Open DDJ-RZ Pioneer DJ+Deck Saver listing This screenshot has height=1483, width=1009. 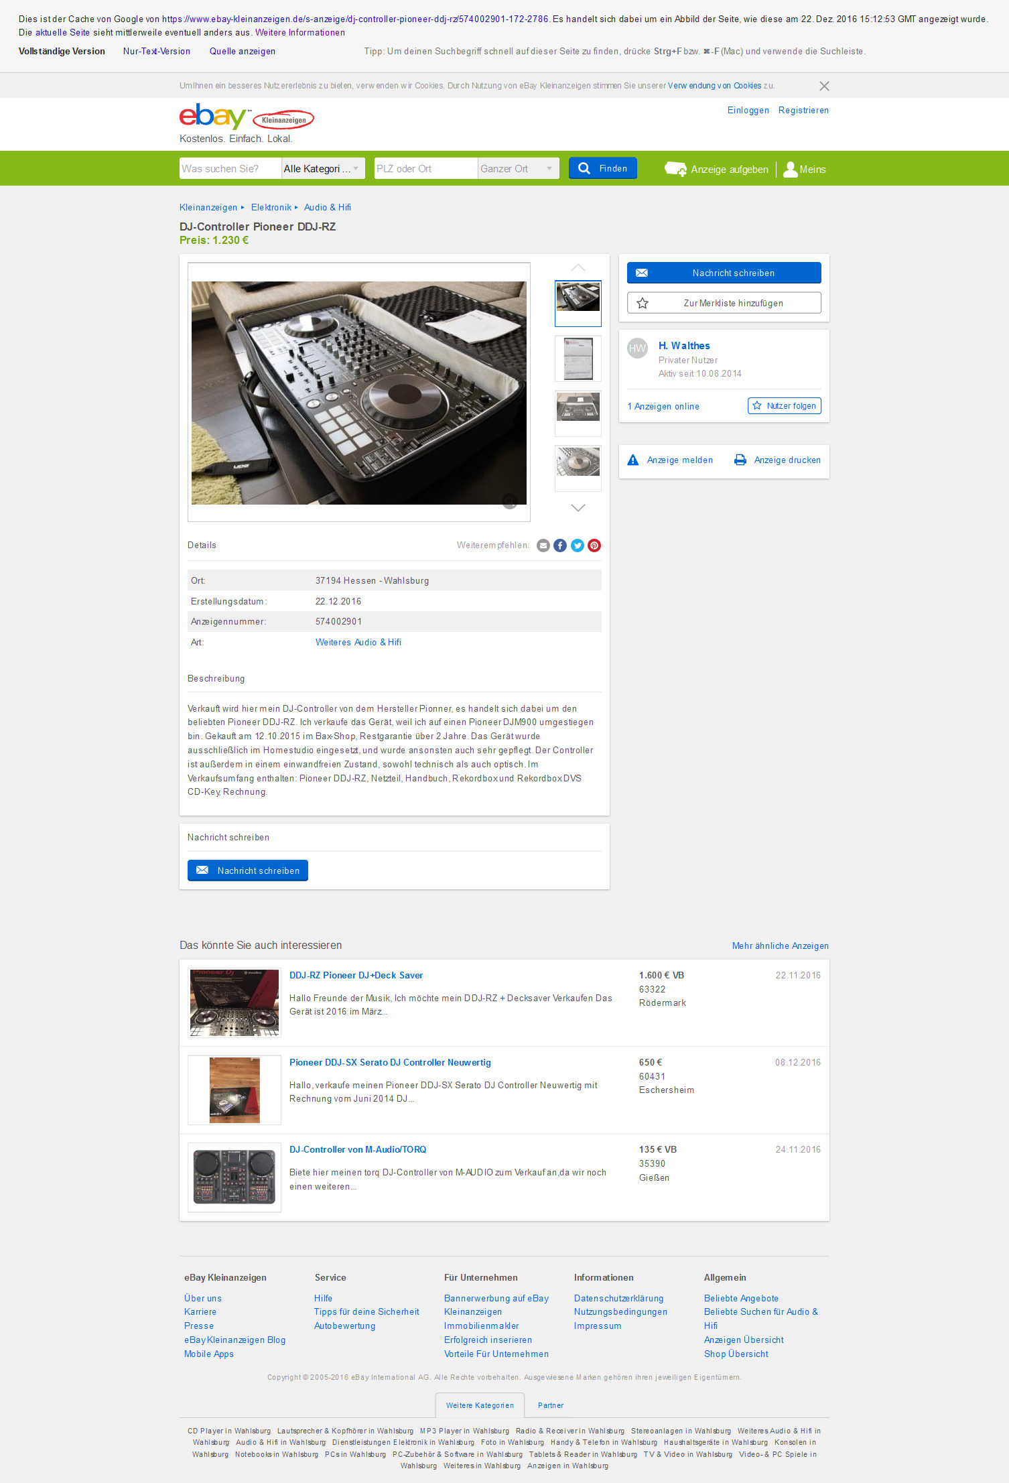click(356, 976)
